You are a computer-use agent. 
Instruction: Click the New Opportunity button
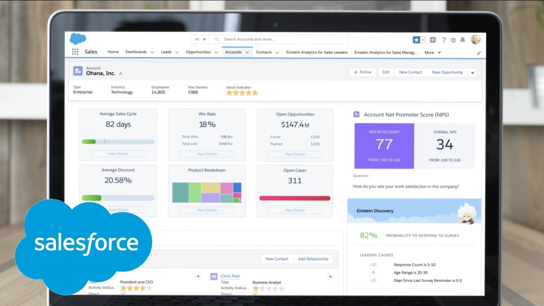(447, 72)
